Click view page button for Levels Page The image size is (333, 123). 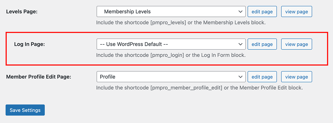coord(296,12)
